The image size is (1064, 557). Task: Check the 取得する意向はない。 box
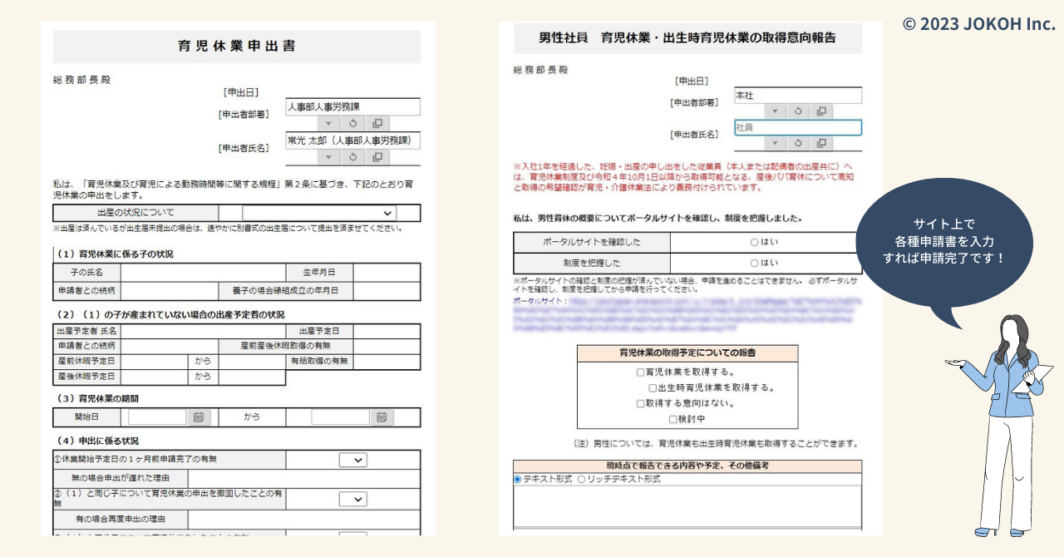[640, 403]
